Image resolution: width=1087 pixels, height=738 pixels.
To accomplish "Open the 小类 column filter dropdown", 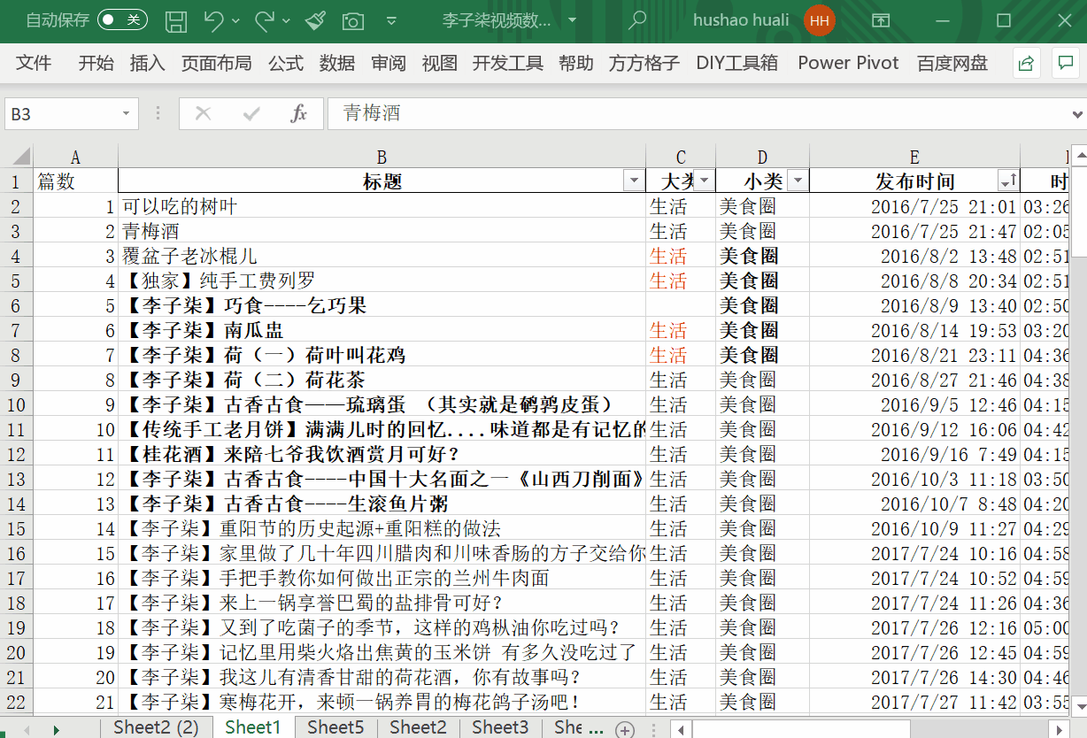I will tap(798, 181).
